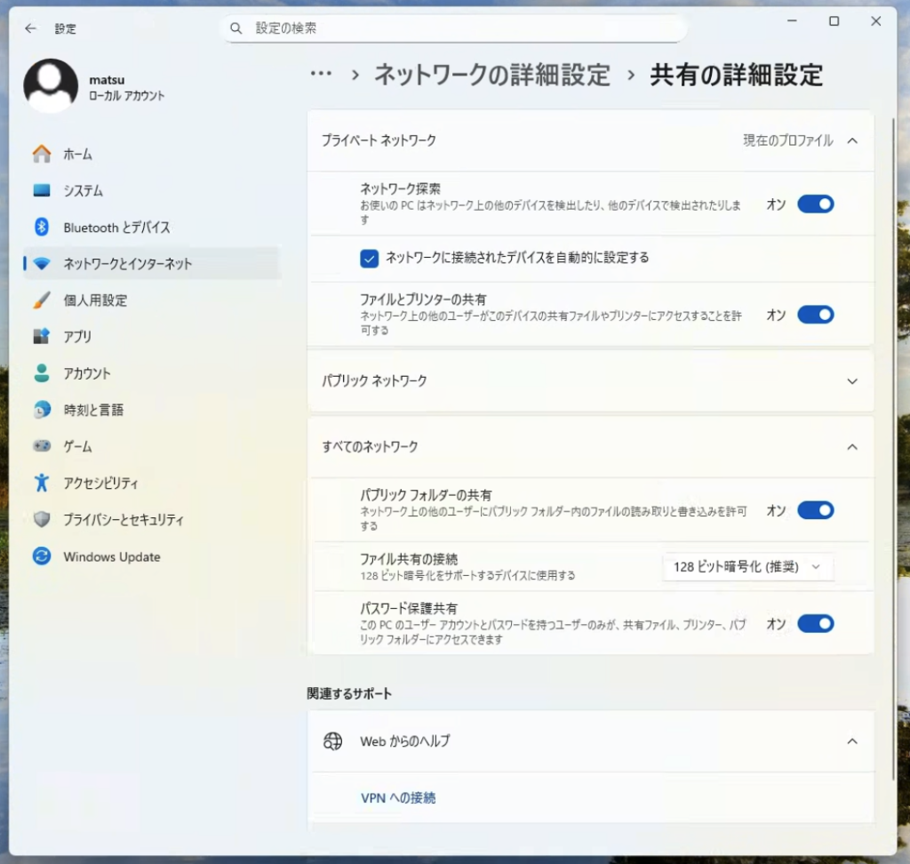This screenshot has height=864, width=910.
Task: Open the Bluetooth とデバイス icon
Action: pos(42,228)
